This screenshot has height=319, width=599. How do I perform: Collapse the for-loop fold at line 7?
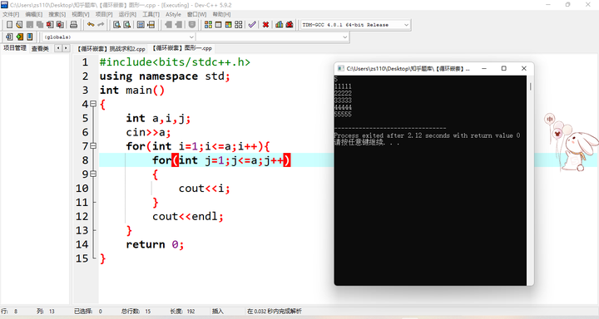(x=93, y=145)
